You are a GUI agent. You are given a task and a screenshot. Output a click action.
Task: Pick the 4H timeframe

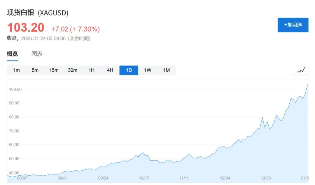(110, 70)
